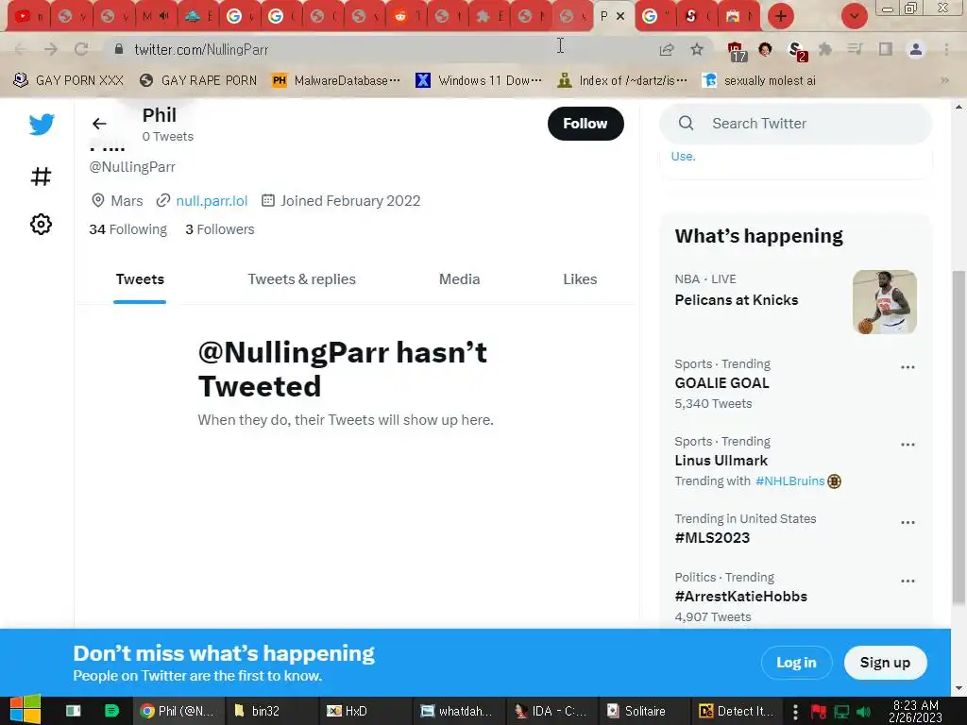This screenshot has width=967, height=725.
Task: Switch to Tweets & replies tab
Action: click(x=301, y=279)
